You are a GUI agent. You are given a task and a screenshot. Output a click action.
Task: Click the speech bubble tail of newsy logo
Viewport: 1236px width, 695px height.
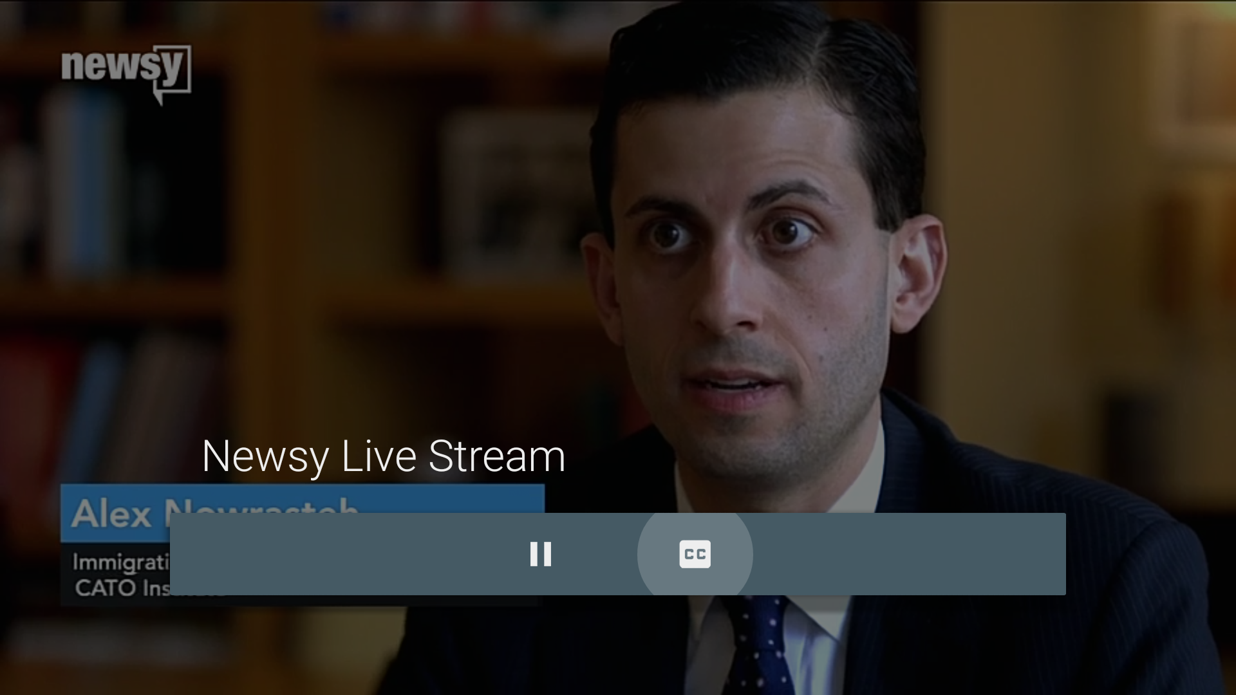(x=159, y=98)
